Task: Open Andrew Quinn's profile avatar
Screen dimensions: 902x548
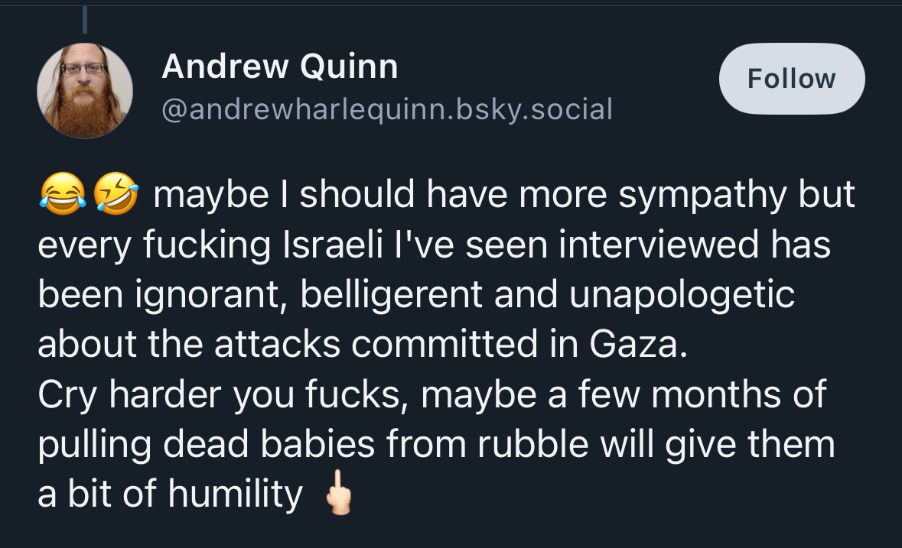Action: pyautogui.click(x=85, y=92)
